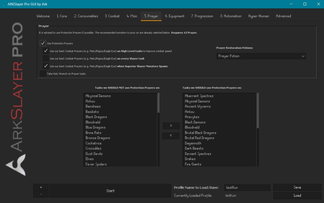Image resolution: width=324 pixels, height=203 pixels.
Task: Select Aberrant Spectres in SHOULD use list
Action: click(220, 96)
